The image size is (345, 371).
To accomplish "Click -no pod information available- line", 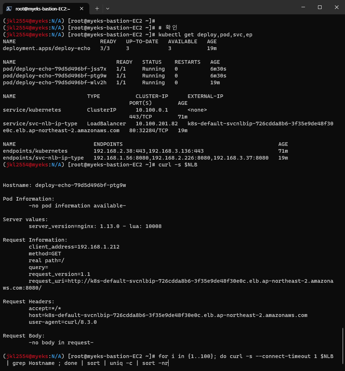I will [77, 206].
